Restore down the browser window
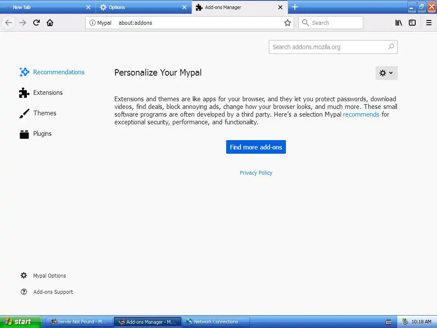This screenshot has width=437, height=328. (422, 7)
